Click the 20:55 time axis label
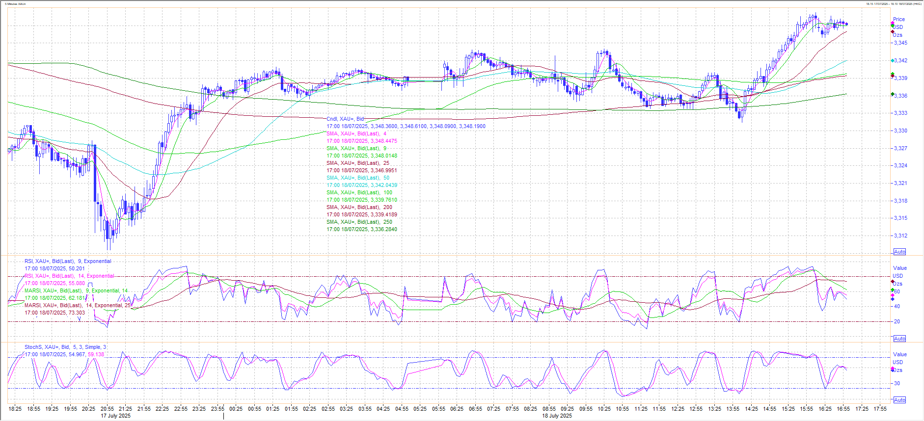Screen dimensions: 924x421 107,408
